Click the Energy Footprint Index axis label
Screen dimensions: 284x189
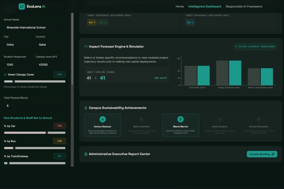(x=229, y=88)
